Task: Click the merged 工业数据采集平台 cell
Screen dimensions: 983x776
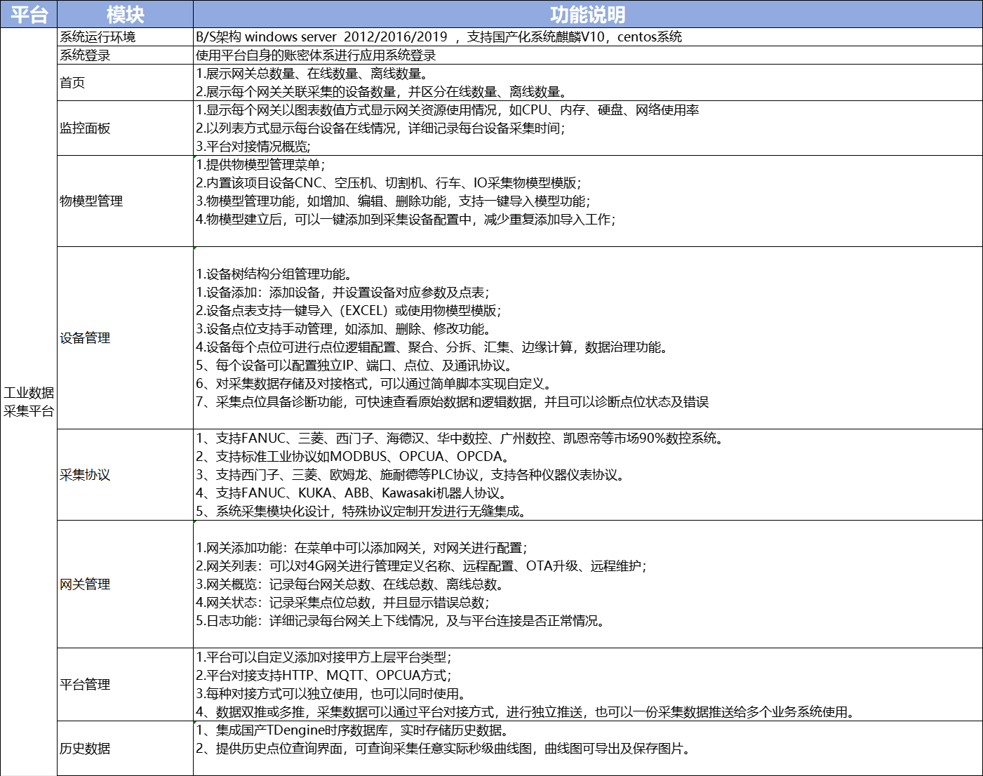Action: click(29, 401)
